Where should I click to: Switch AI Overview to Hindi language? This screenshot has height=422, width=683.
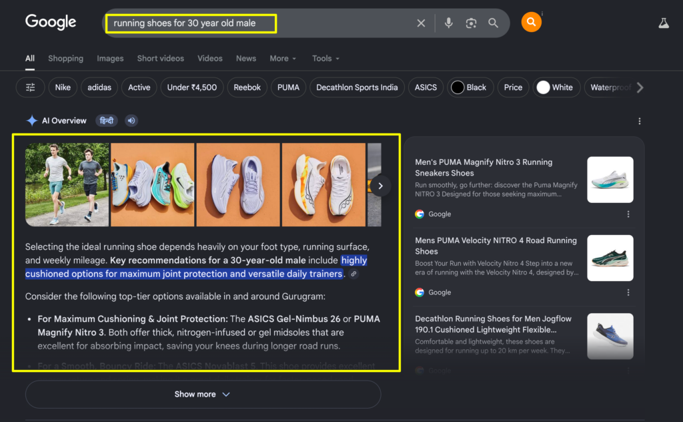(107, 121)
